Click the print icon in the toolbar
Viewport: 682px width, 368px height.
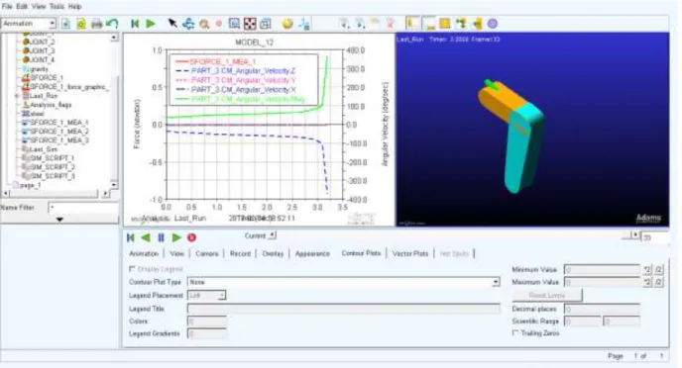coord(96,24)
